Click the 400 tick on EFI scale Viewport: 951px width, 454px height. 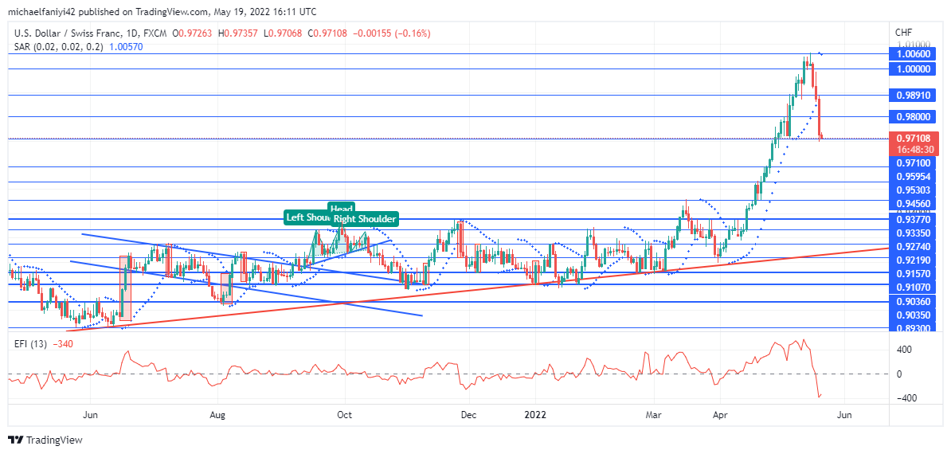(904, 350)
